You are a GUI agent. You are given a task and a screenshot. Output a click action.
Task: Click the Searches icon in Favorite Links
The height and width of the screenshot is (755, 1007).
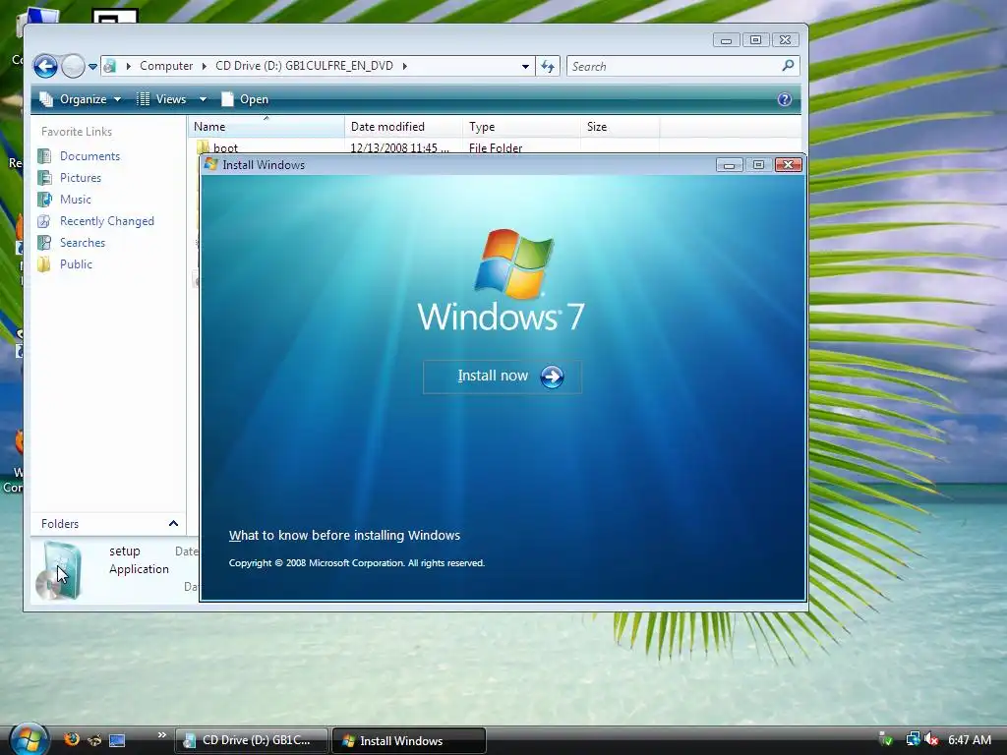click(x=44, y=243)
